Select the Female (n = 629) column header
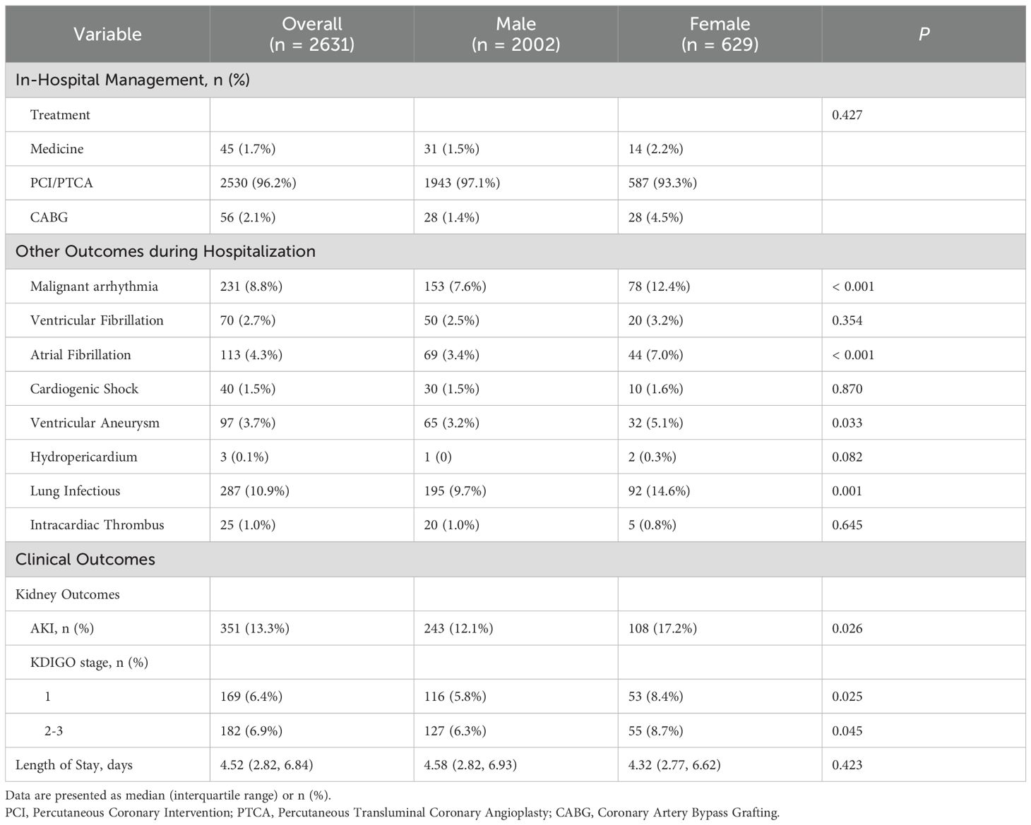This screenshot has height=825, width=1031. [720, 34]
